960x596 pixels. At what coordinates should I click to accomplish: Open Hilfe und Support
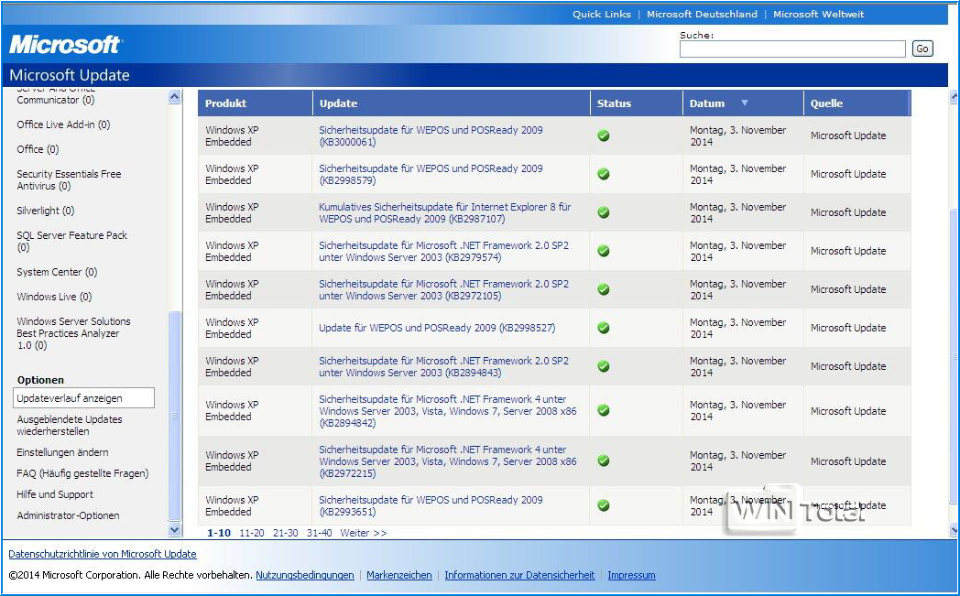point(54,494)
